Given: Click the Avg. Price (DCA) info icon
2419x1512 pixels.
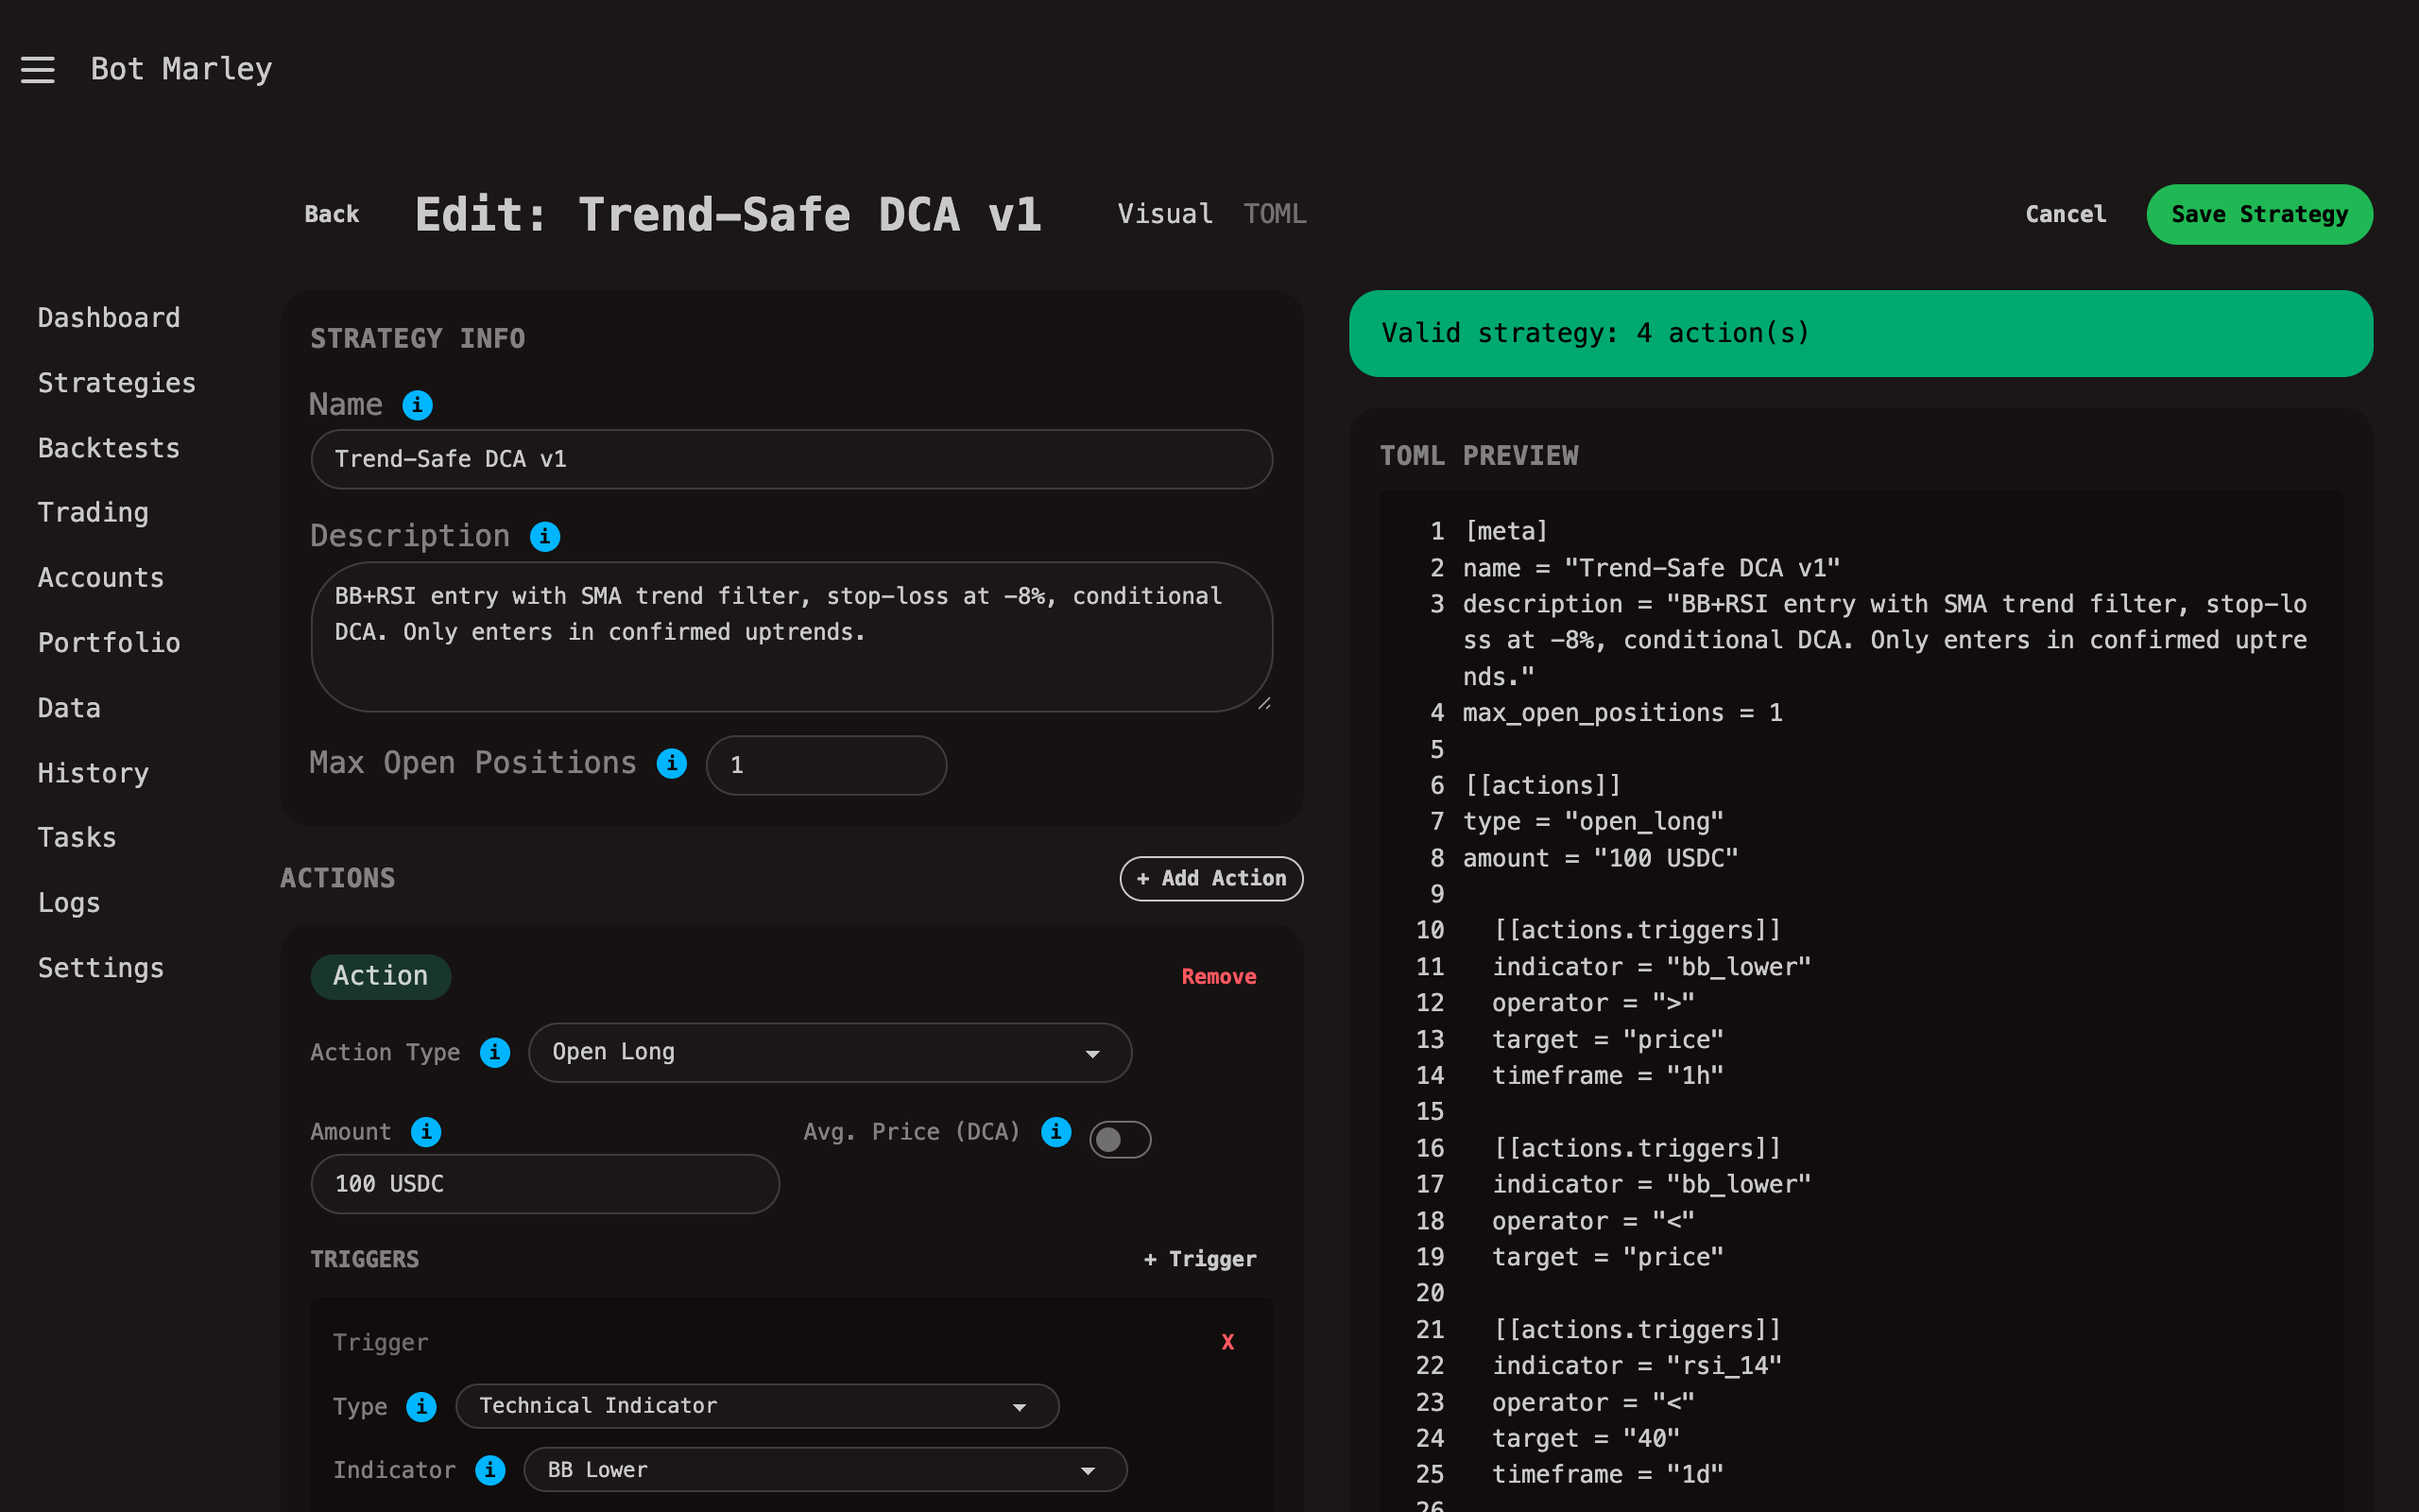Looking at the screenshot, I should tap(1055, 1132).
